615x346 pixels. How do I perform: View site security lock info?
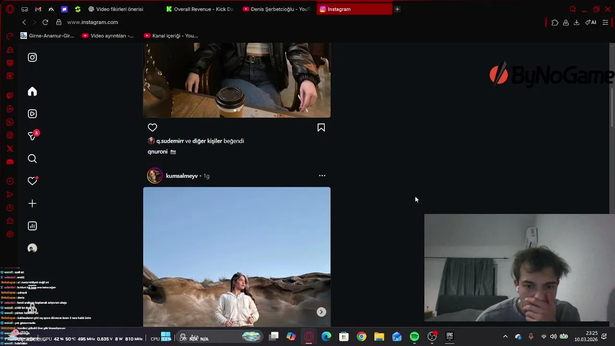tap(59, 22)
